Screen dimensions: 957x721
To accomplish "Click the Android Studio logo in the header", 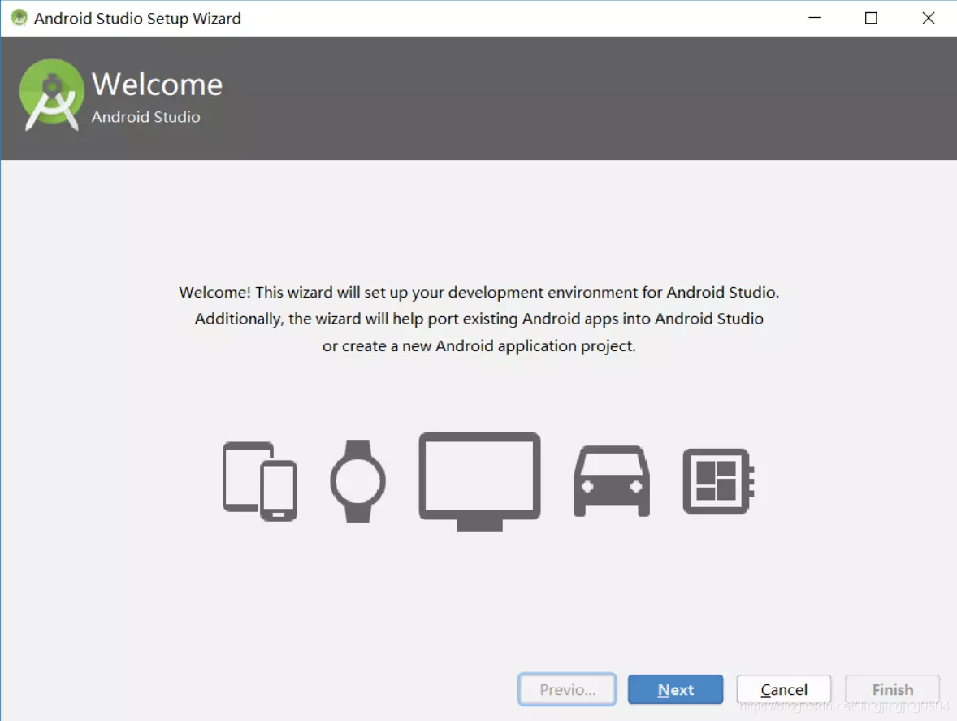I will point(52,94).
